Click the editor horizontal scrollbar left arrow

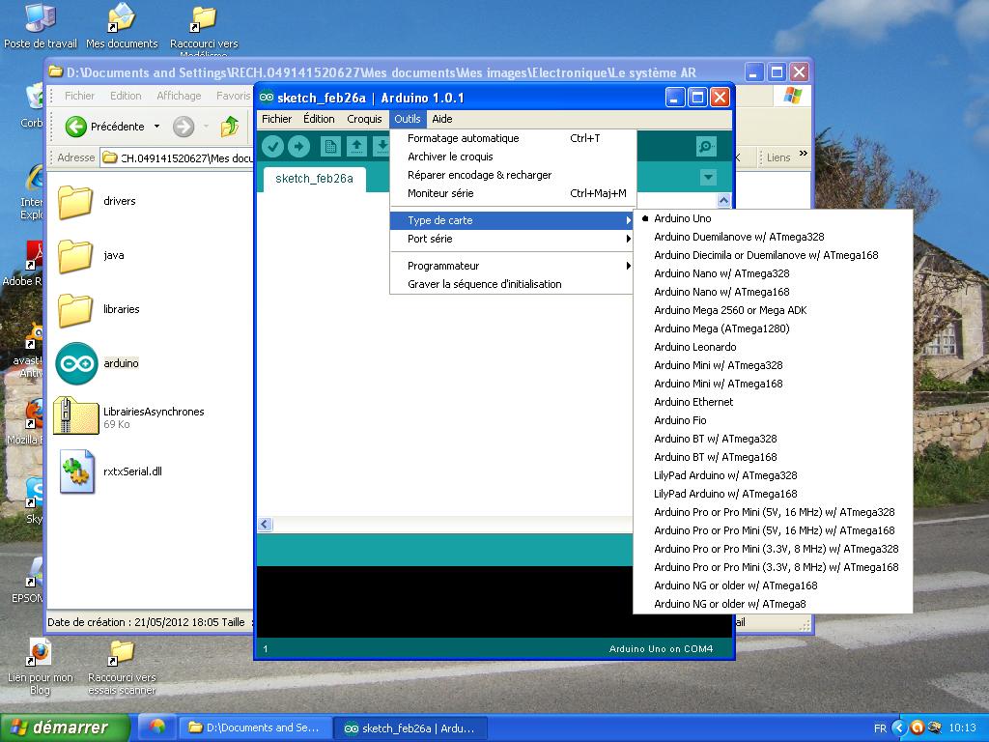[x=265, y=525]
